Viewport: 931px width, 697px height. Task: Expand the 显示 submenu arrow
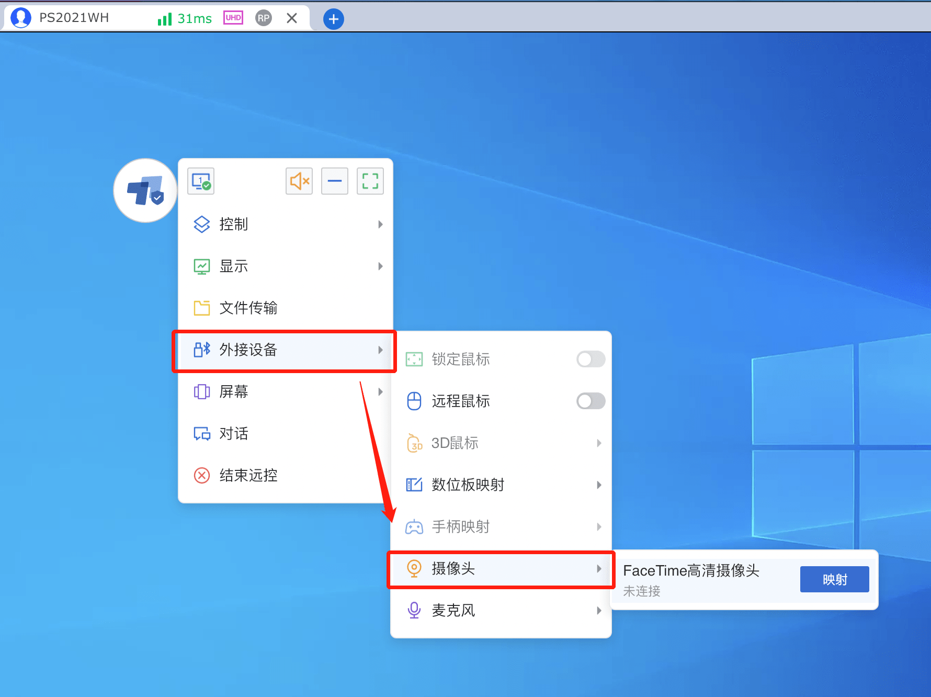(380, 266)
